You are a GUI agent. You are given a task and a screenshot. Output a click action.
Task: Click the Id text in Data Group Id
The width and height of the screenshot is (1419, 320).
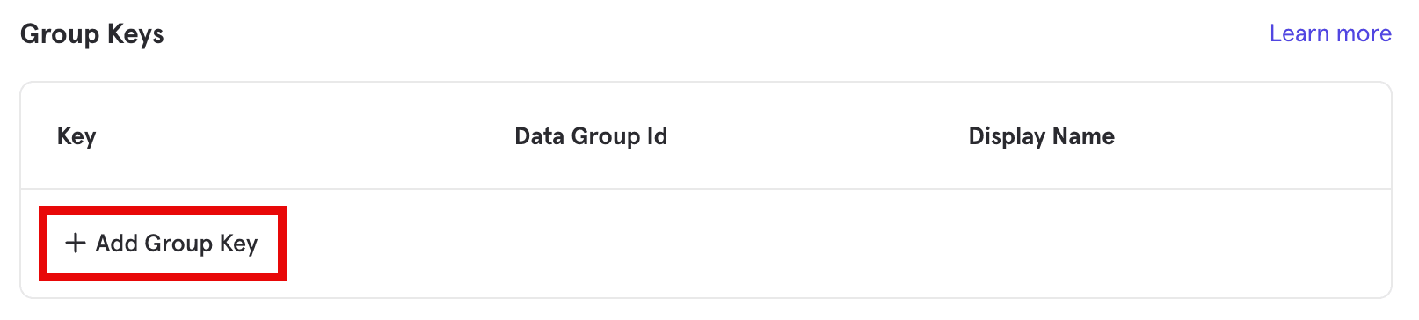[x=657, y=136]
